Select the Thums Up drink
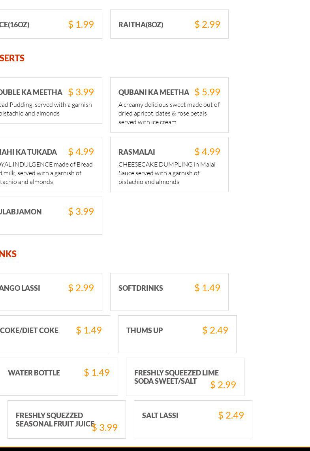 click(145, 331)
